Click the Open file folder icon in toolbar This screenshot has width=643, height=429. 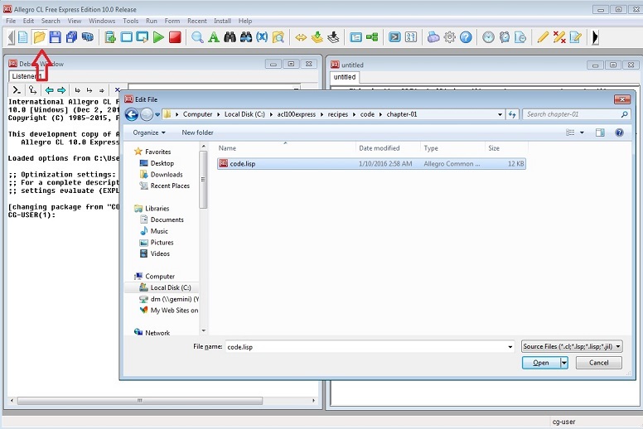[x=39, y=37]
